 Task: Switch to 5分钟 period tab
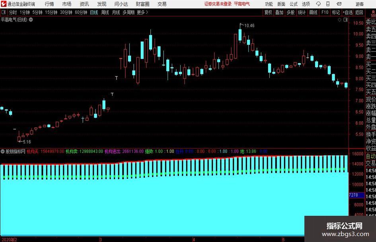(x=37, y=12)
